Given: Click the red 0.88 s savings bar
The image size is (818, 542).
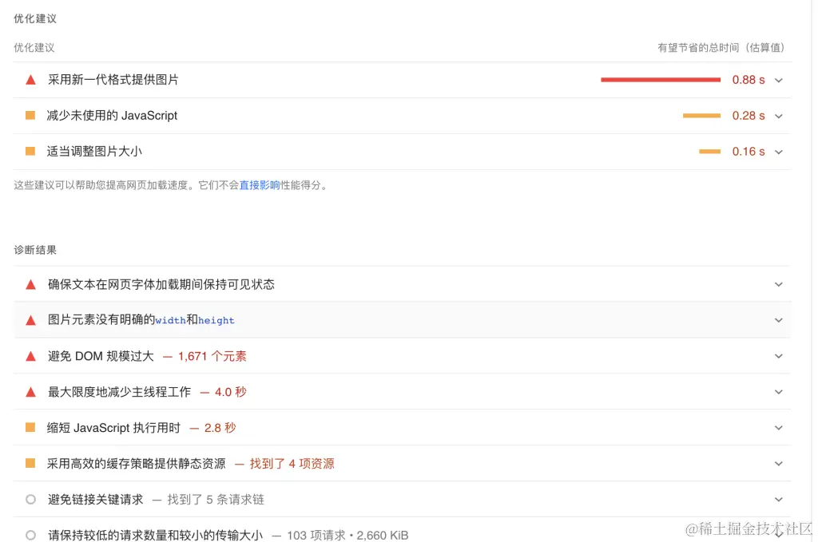Looking at the screenshot, I should (x=661, y=80).
